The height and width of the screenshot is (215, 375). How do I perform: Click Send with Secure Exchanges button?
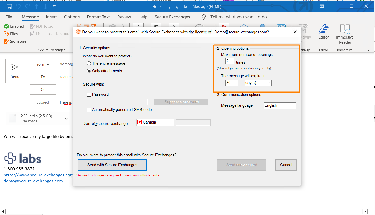point(112,165)
